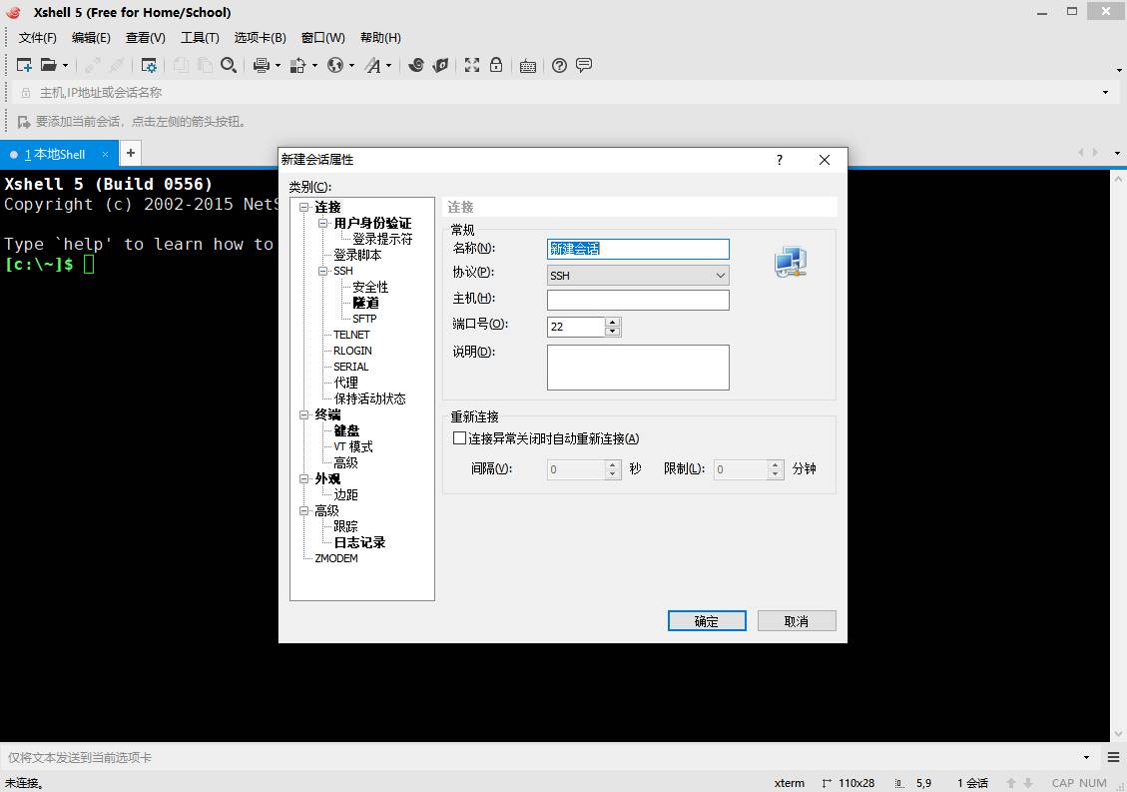Increase port number with up spinner
The height and width of the screenshot is (792, 1127).
click(612, 322)
